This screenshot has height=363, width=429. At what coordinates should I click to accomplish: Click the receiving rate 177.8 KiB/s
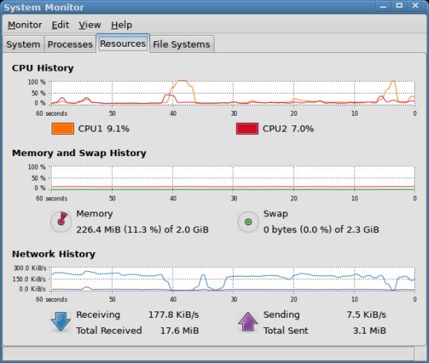(173, 315)
